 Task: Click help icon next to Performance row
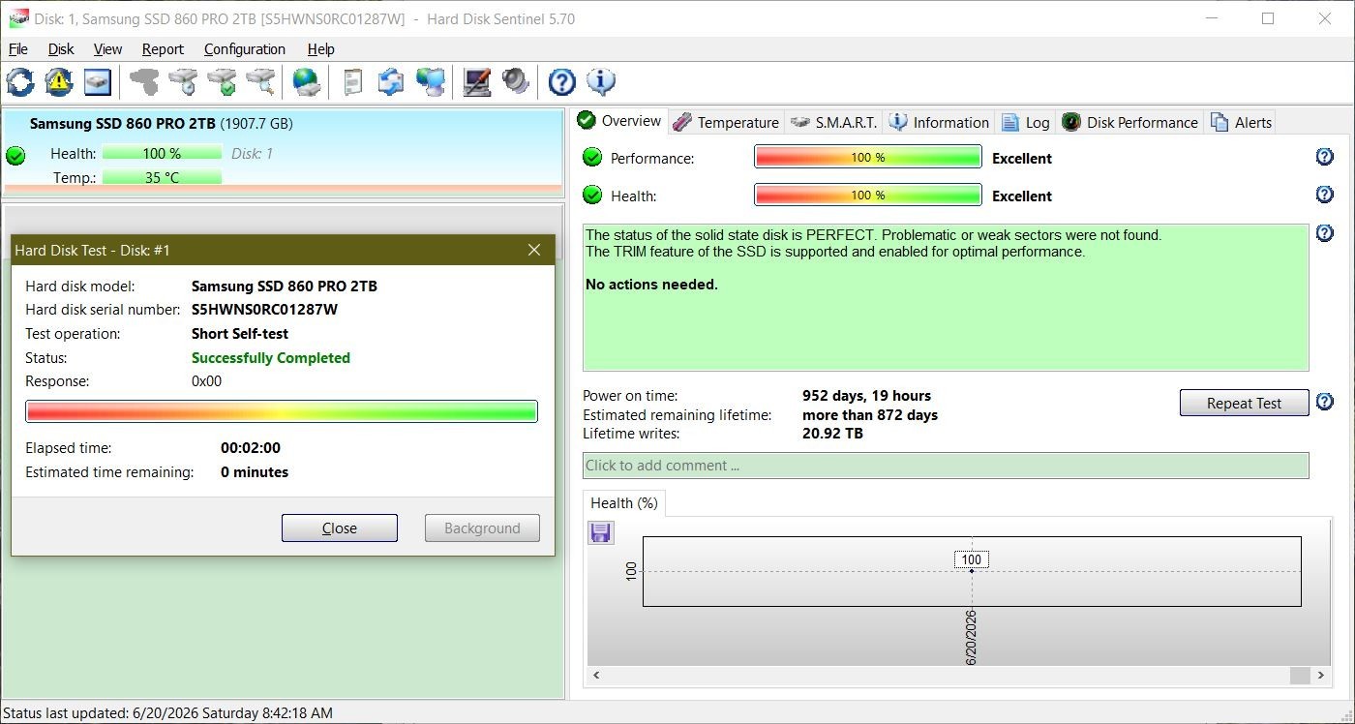coord(1325,157)
